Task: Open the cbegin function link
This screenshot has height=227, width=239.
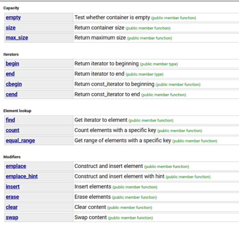Action: coord(14,84)
